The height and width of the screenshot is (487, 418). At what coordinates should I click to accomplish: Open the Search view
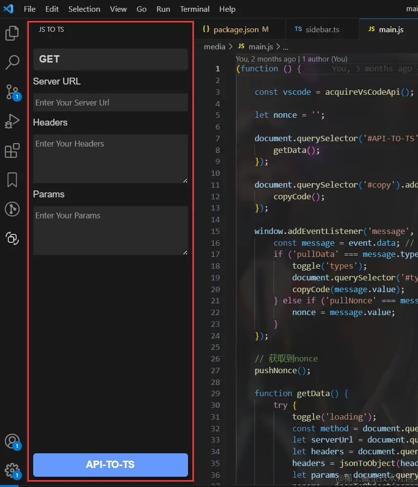12,63
